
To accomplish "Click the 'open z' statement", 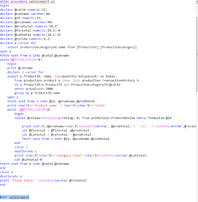I will [x=13, y=97].
